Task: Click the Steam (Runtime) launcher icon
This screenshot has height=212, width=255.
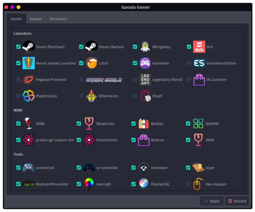Action: pyautogui.click(x=28, y=47)
